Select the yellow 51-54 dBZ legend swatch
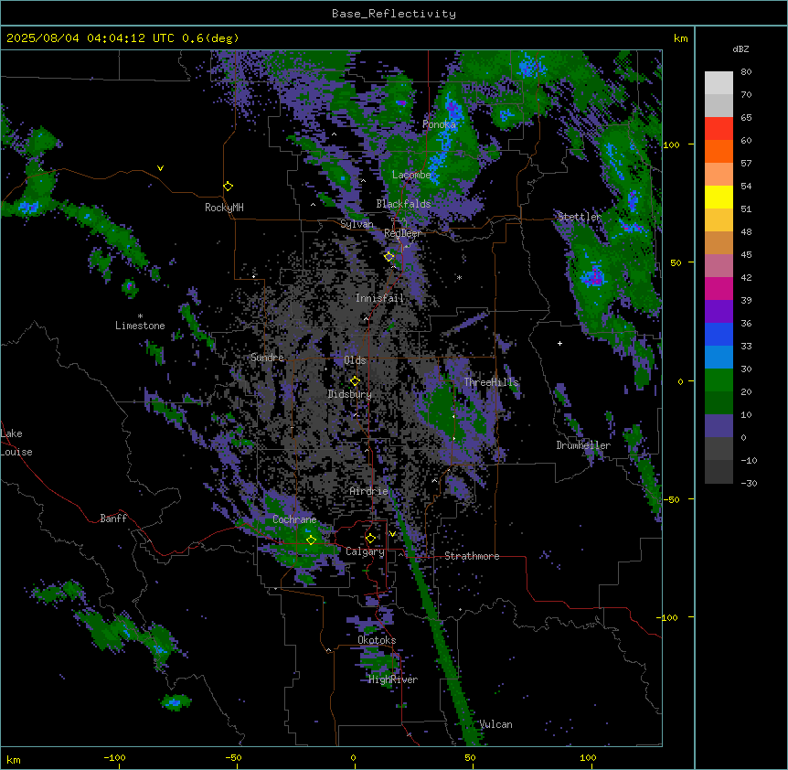This screenshot has width=788, height=770. click(719, 197)
